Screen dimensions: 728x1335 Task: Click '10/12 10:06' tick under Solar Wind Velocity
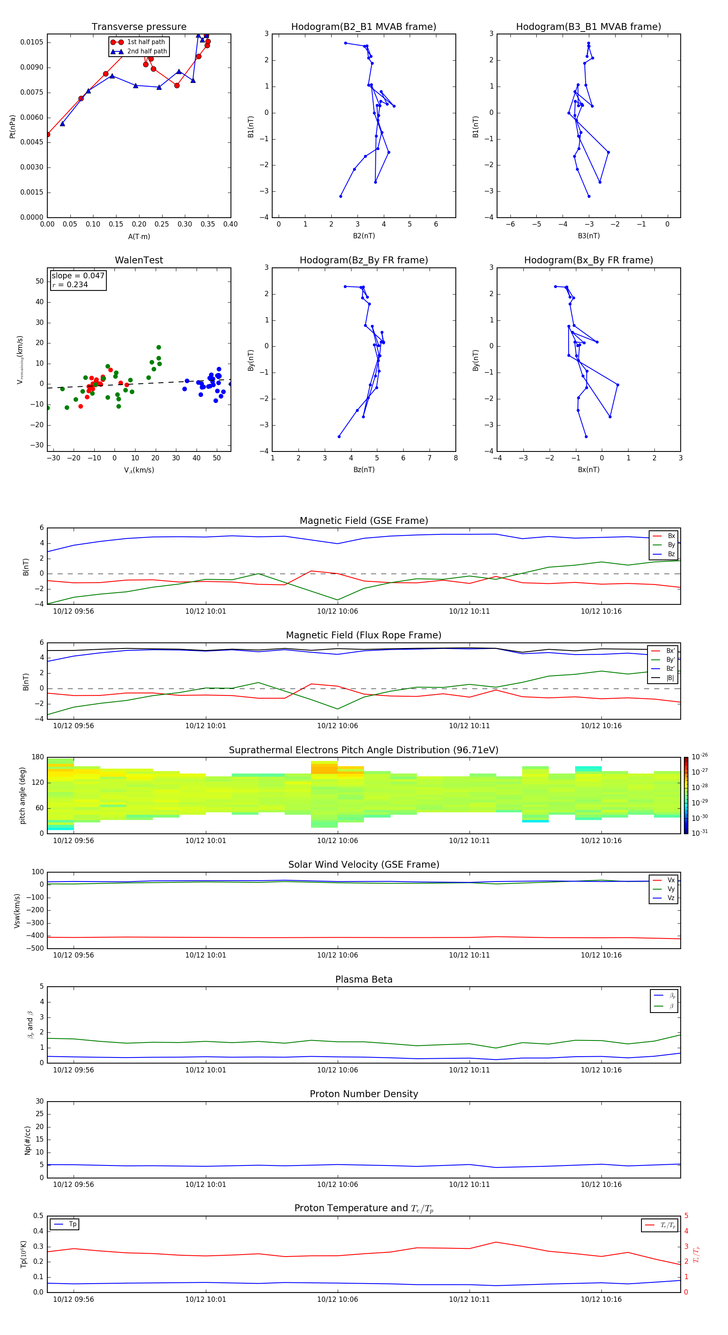tap(337, 955)
